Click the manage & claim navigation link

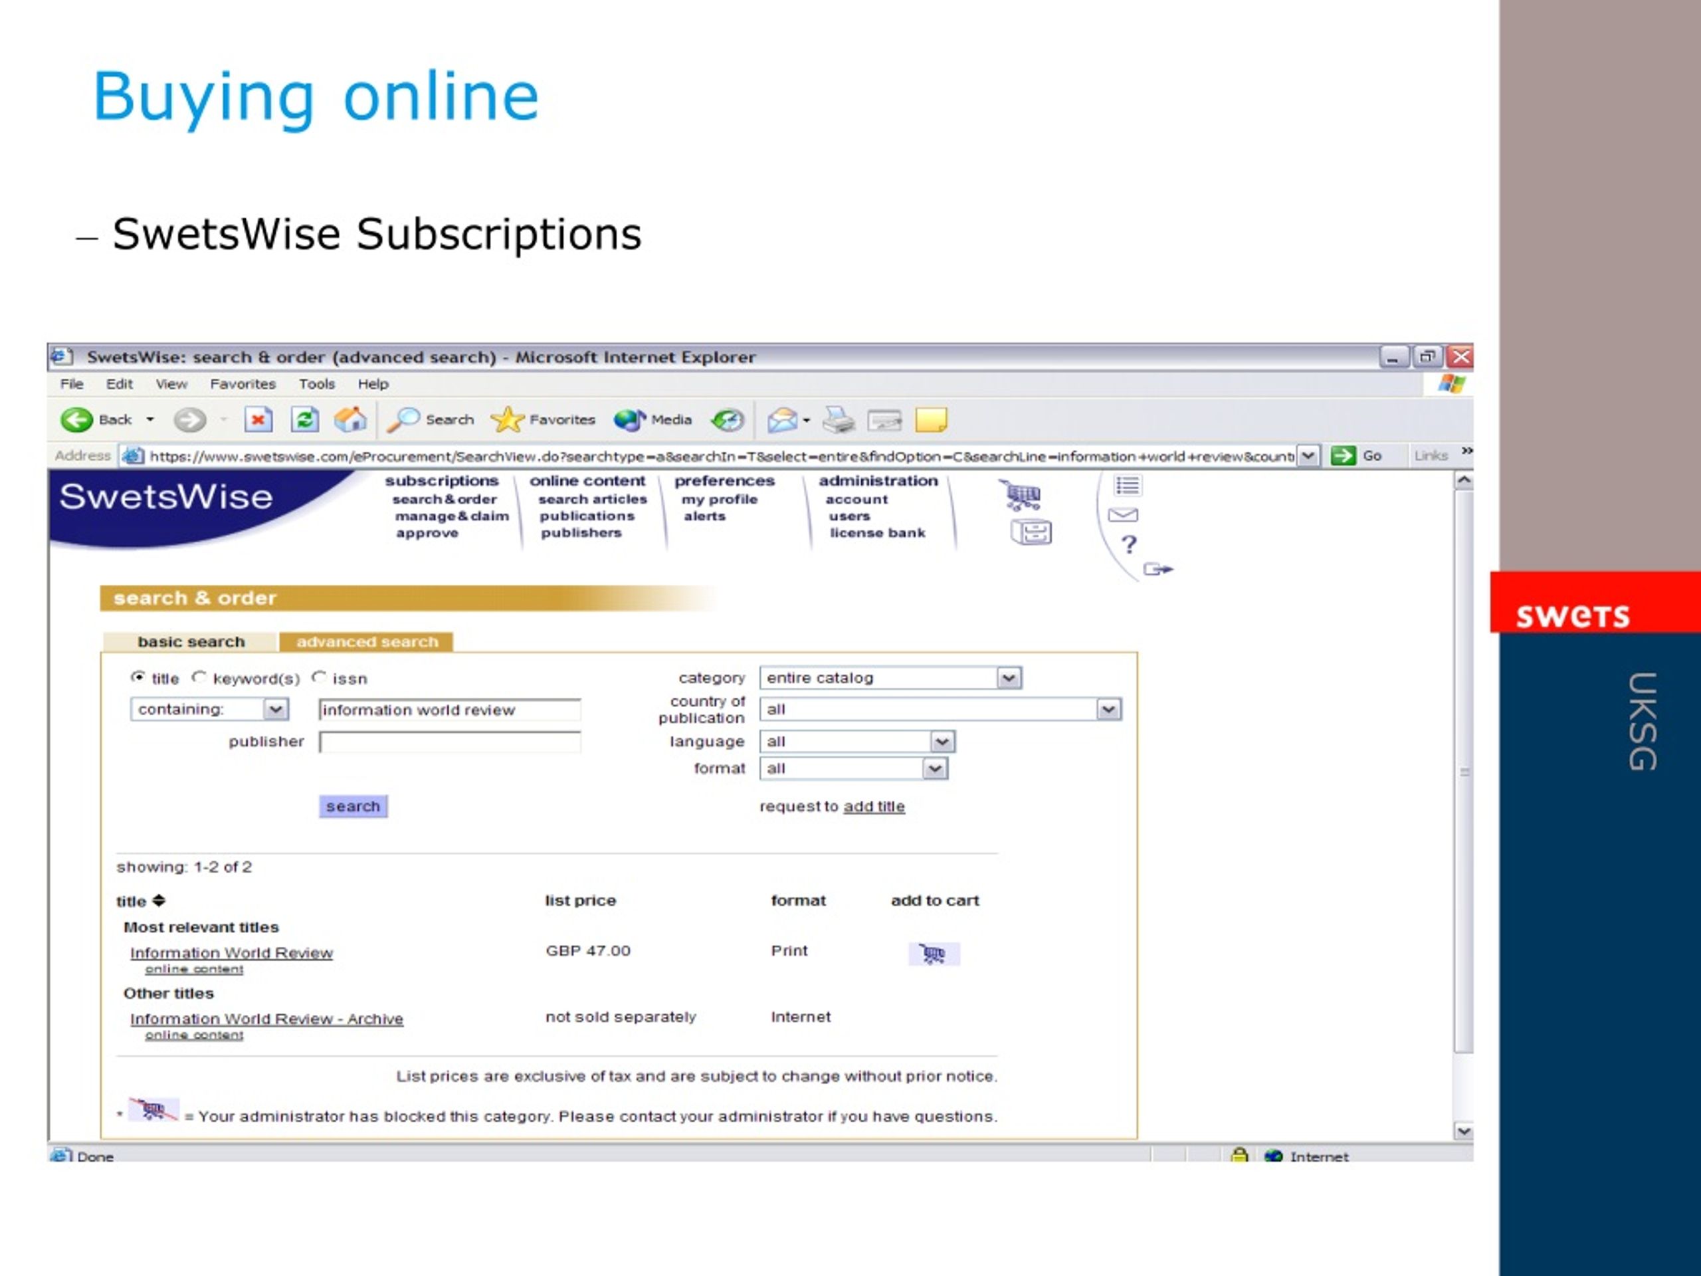[x=451, y=516]
